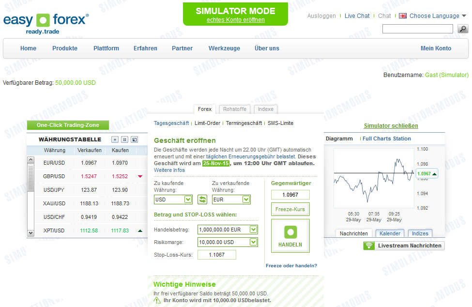Open the Home menu item
The height and width of the screenshot is (307, 472).
[x=28, y=48]
